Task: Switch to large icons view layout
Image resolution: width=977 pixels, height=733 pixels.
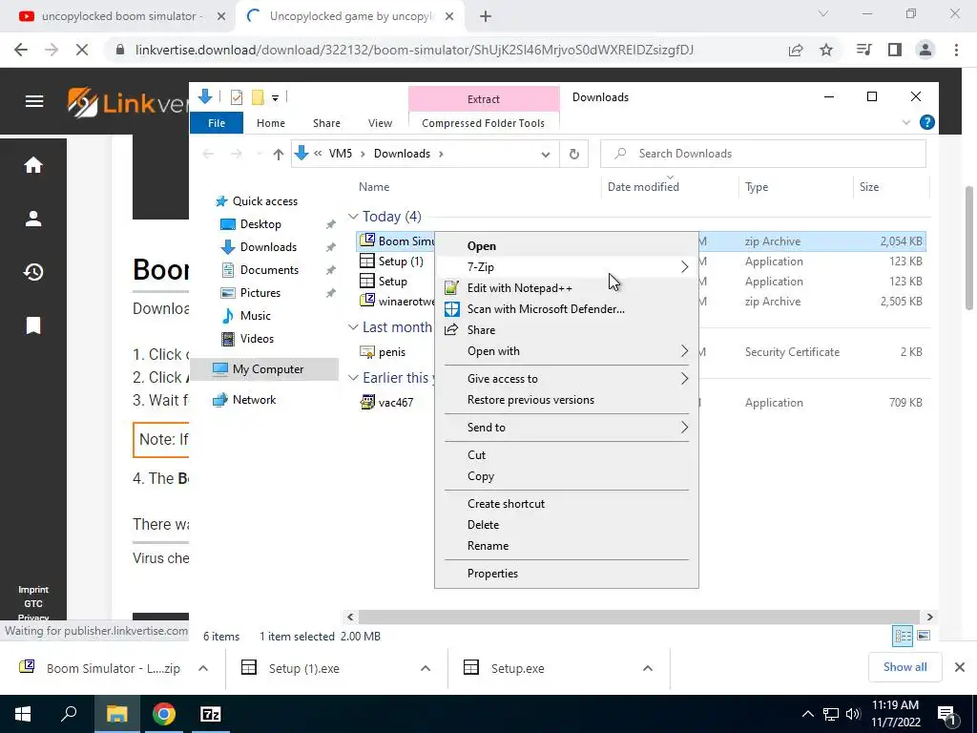Action: click(x=924, y=636)
